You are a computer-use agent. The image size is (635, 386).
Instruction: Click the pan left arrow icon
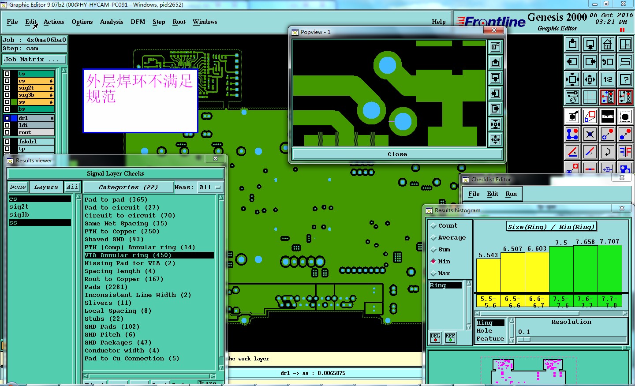click(x=572, y=62)
